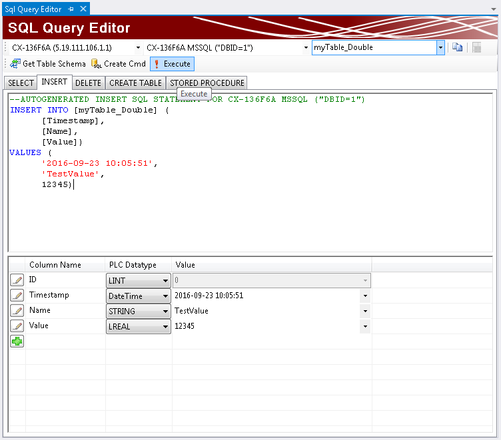This screenshot has width=501, height=440.
Task: Click the Timestamp value field 2016-09-23 10:05:51
Action: (266, 296)
